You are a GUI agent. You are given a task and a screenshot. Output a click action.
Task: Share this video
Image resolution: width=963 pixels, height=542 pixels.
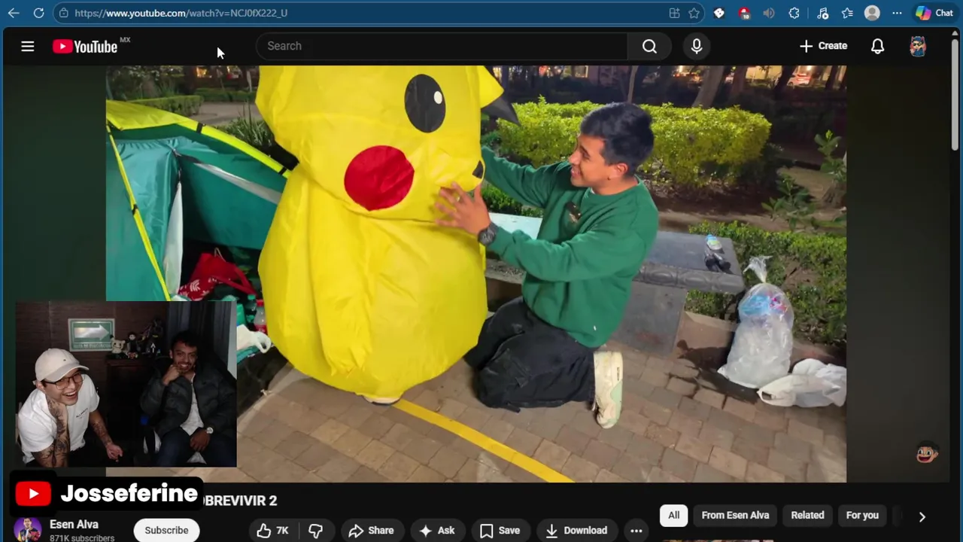pyautogui.click(x=371, y=530)
